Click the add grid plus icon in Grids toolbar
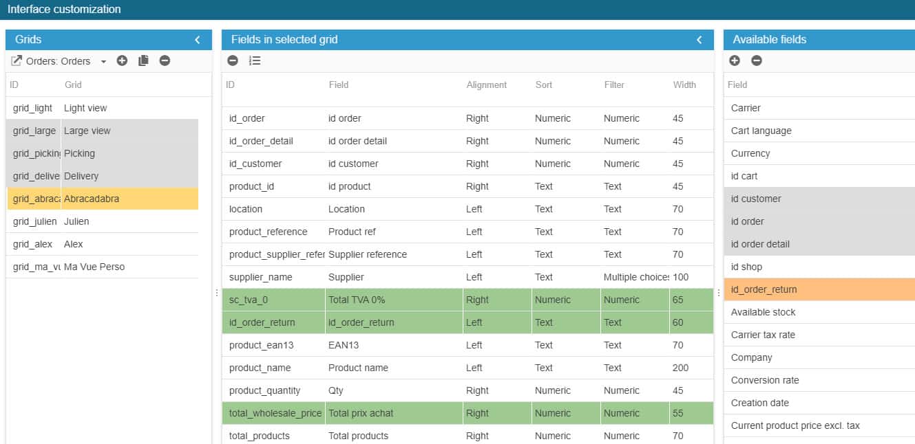Viewport: 915px width, 444px height. point(122,60)
